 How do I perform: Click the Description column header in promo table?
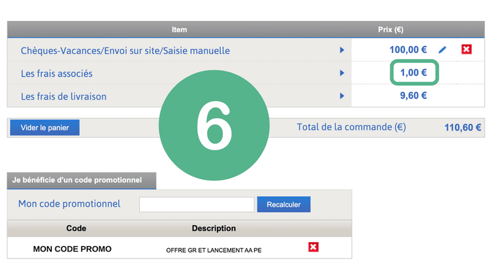214,228
